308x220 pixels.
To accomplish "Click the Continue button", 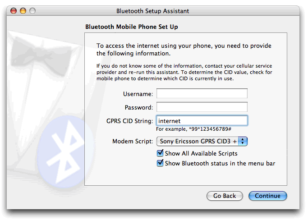I will click(x=267, y=196).
